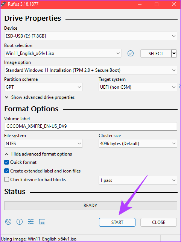Screen dimensions: 181x242
Task: Open the Target system UEFI dropdown
Action: pos(138,87)
